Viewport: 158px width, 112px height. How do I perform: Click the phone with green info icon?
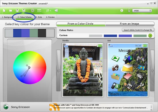point(115,86)
